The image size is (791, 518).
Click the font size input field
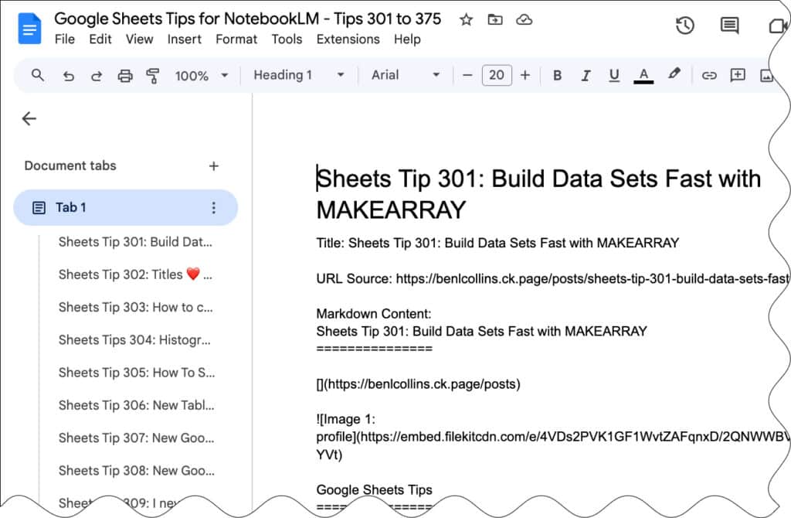coord(496,75)
